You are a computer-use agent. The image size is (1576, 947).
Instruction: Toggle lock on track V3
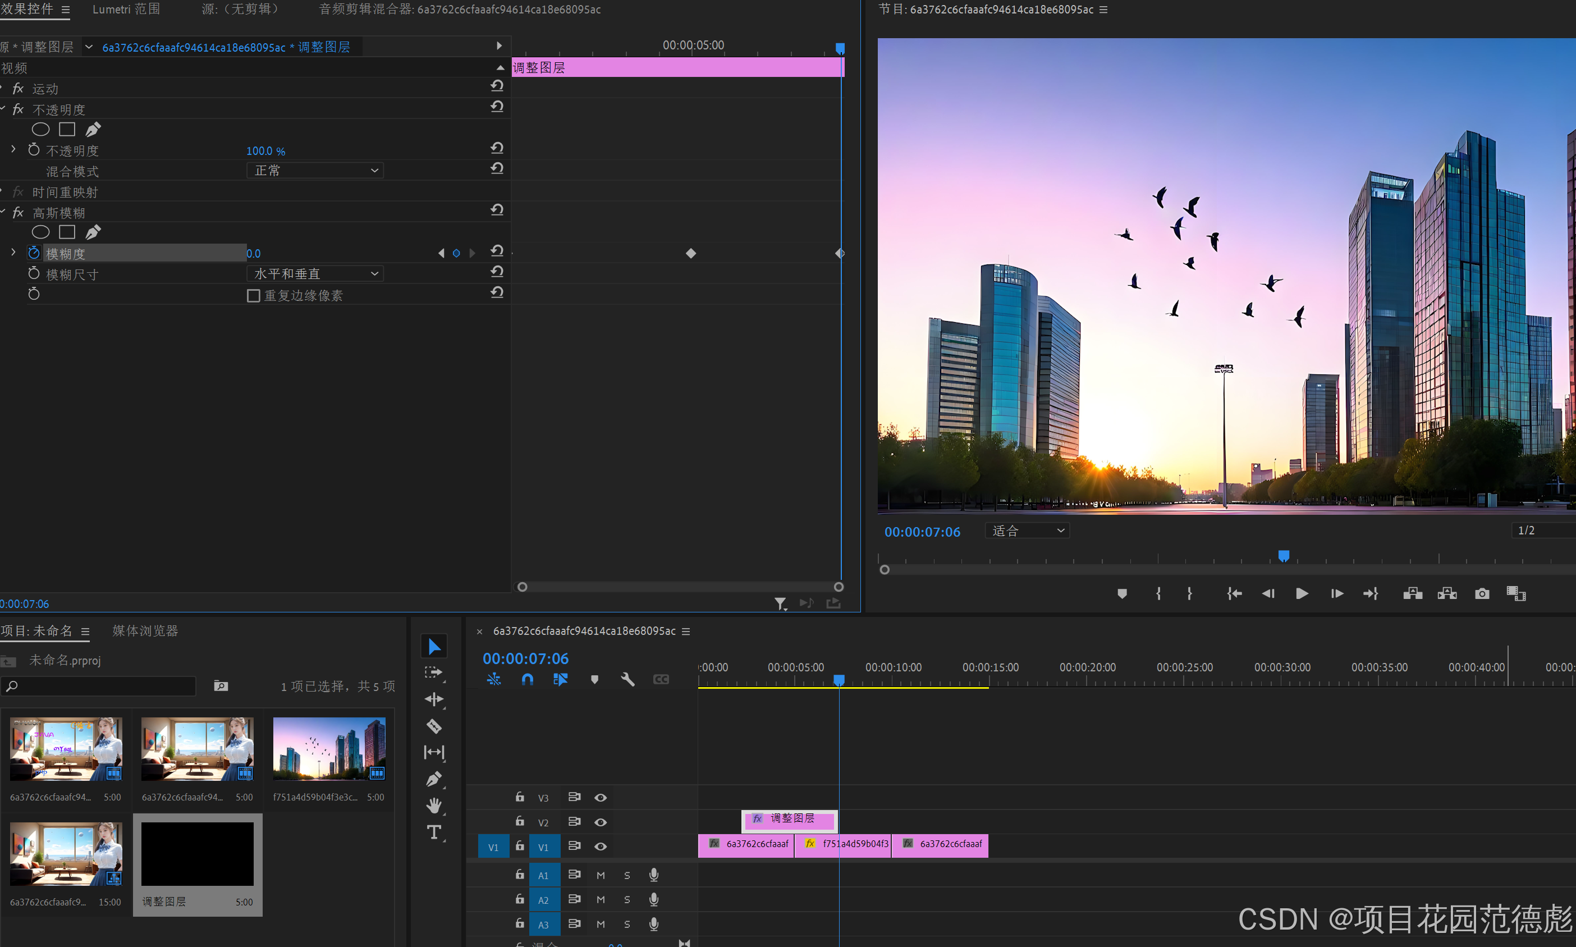520,797
